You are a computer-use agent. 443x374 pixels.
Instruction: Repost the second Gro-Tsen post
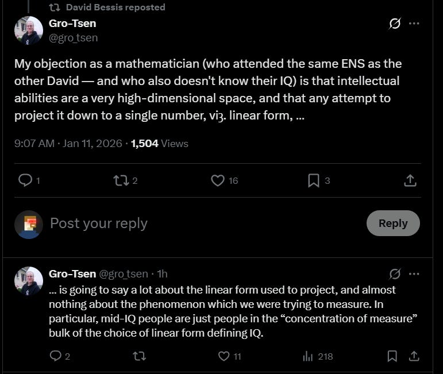(139, 356)
